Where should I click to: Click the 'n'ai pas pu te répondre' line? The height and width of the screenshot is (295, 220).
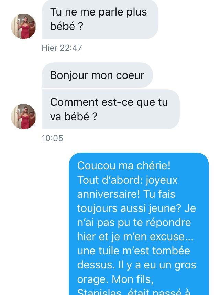(134, 223)
